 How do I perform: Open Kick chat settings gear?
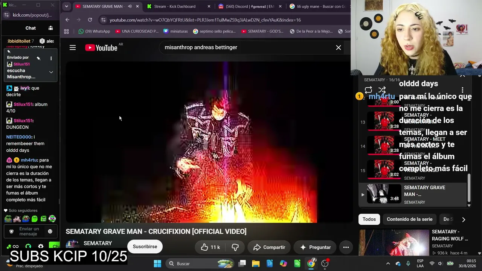tap(41, 247)
